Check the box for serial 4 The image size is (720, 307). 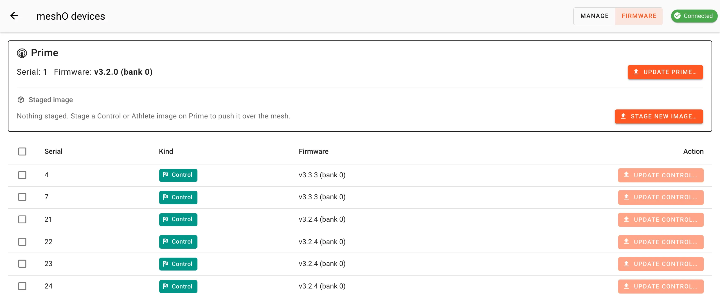[x=22, y=175]
